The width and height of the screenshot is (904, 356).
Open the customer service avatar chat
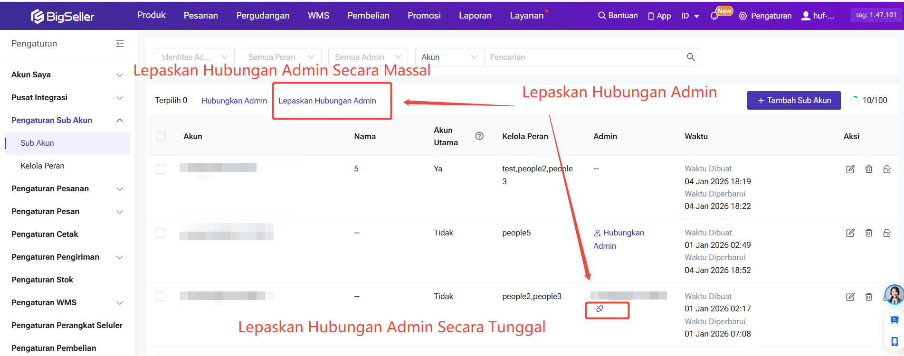894,295
